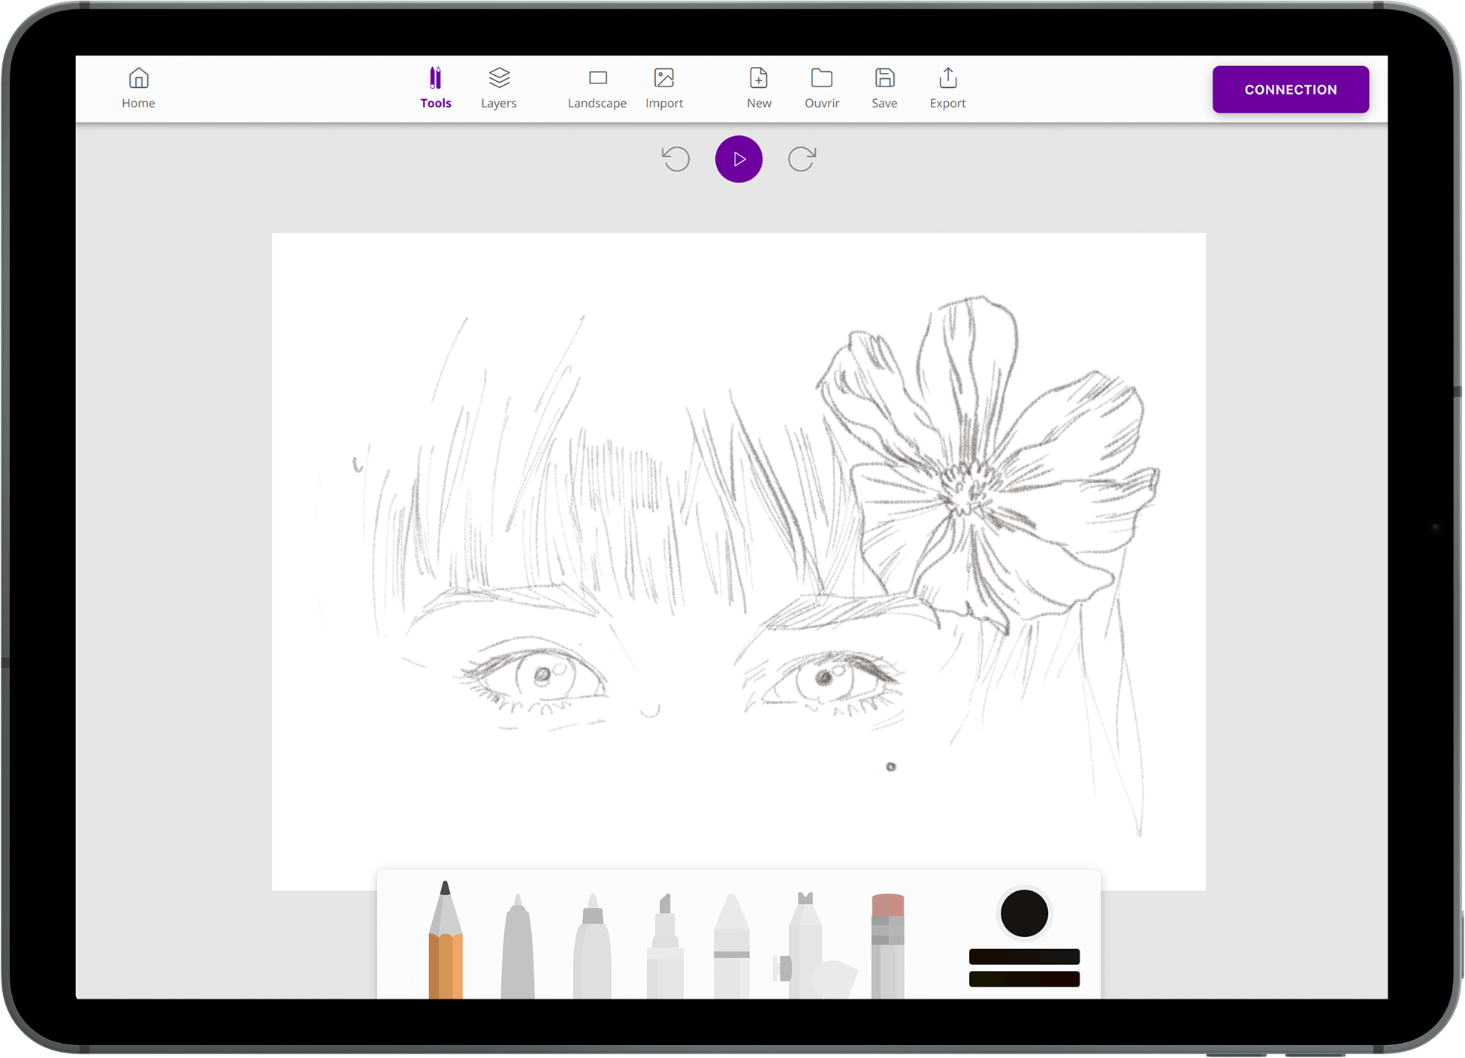Go to Home
The width and height of the screenshot is (1465, 1058).
[x=138, y=89]
